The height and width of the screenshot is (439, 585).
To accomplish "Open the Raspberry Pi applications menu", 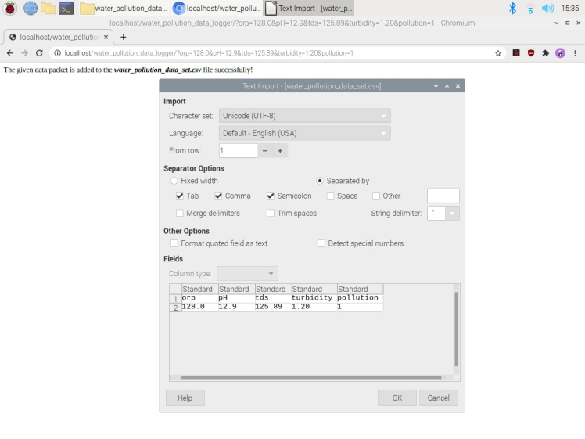I will coord(10,9).
